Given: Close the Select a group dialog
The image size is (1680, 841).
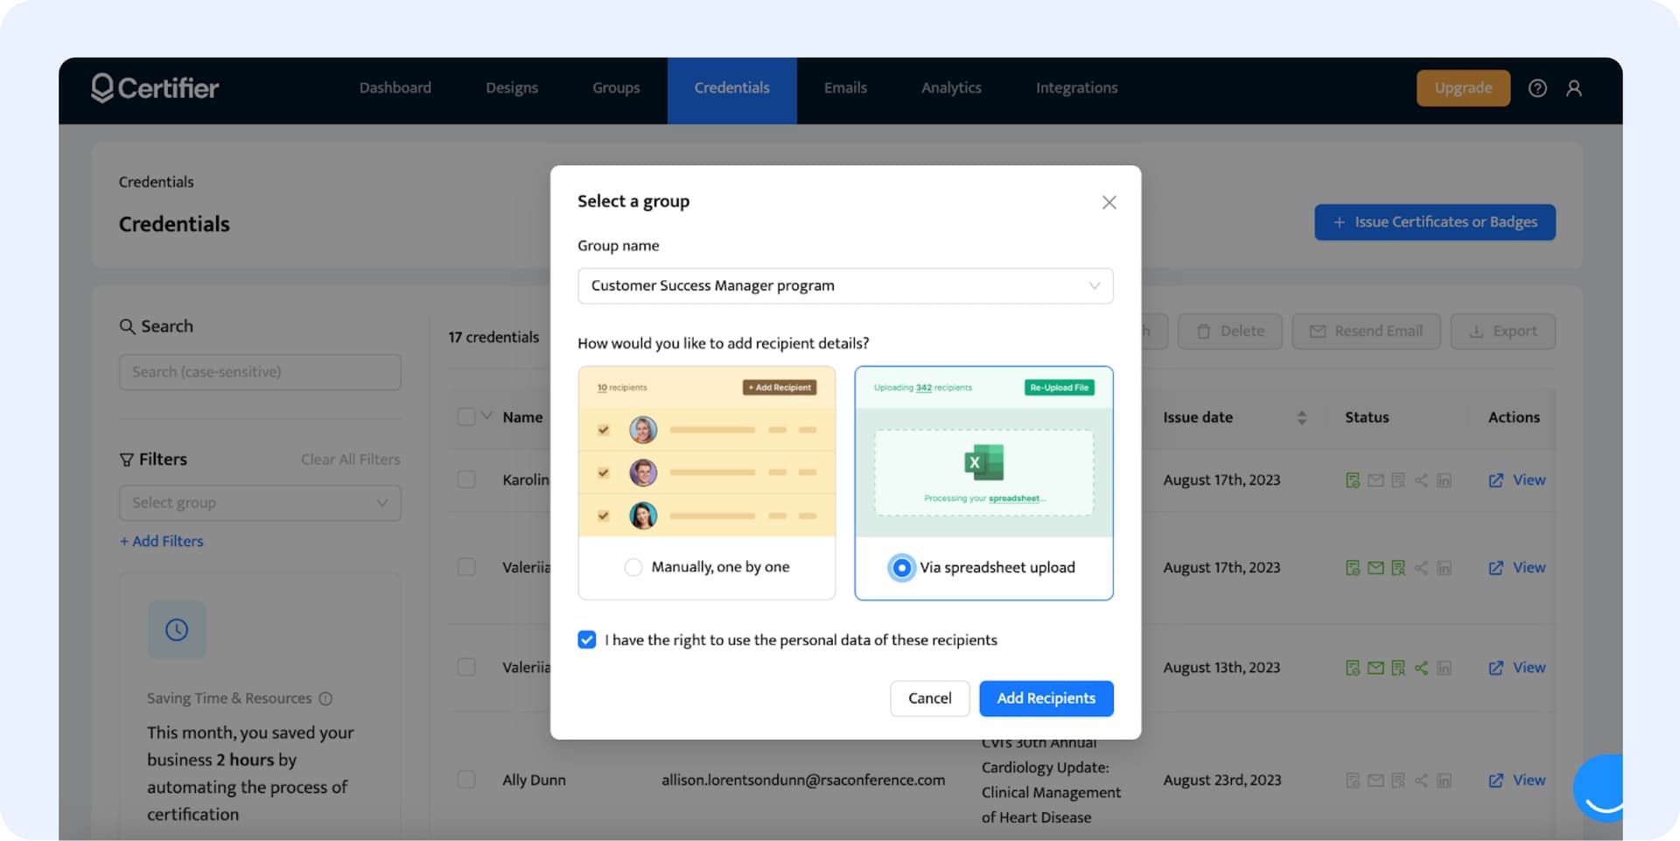Looking at the screenshot, I should [x=1109, y=202].
